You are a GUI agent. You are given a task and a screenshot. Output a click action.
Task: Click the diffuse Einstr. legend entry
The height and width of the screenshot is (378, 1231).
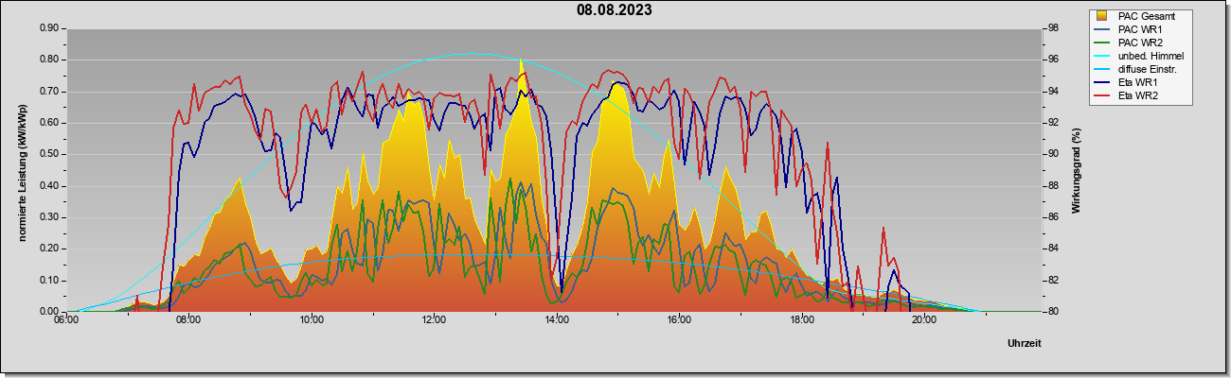click(x=1139, y=69)
